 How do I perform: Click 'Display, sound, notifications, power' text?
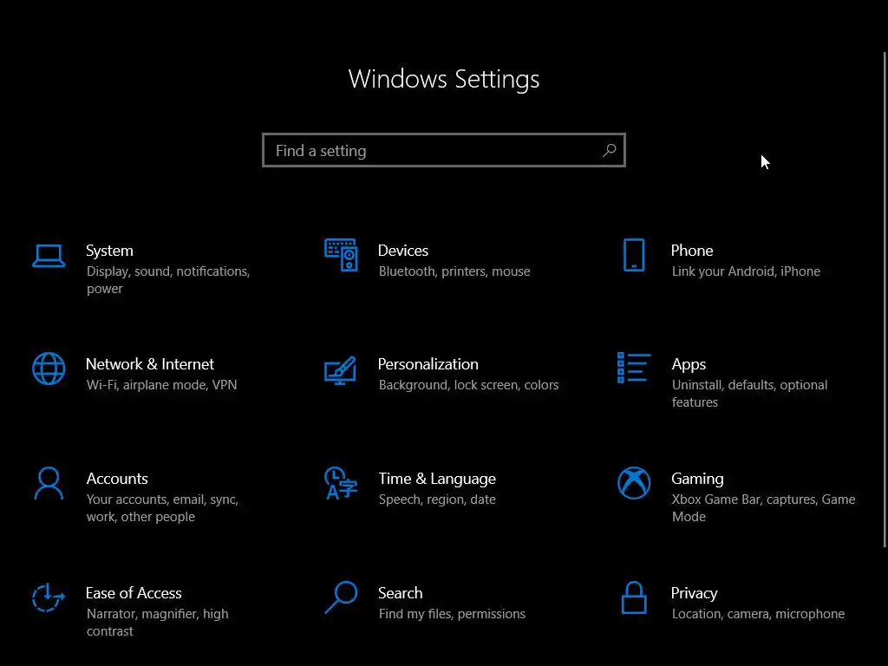click(168, 280)
